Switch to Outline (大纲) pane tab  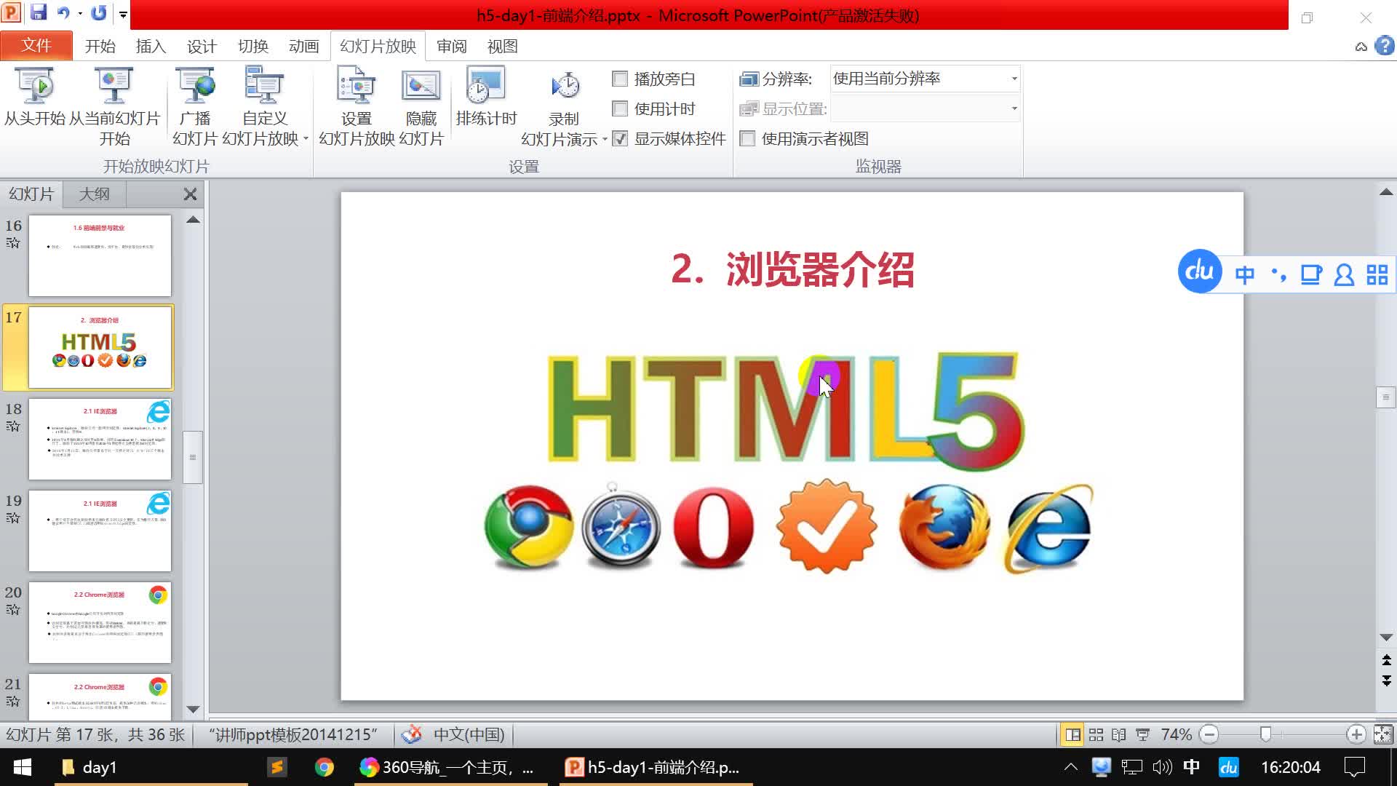(94, 194)
